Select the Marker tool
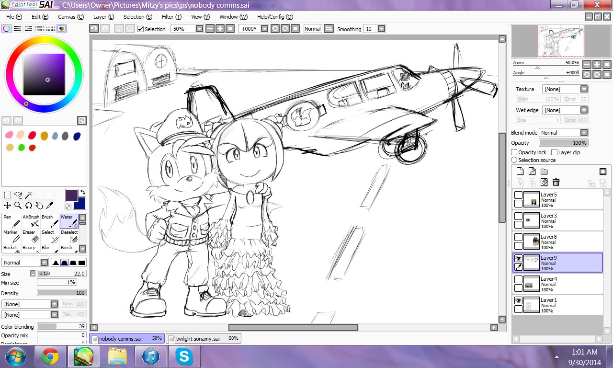This screenshot has width=613, height=368. point(11,236)
